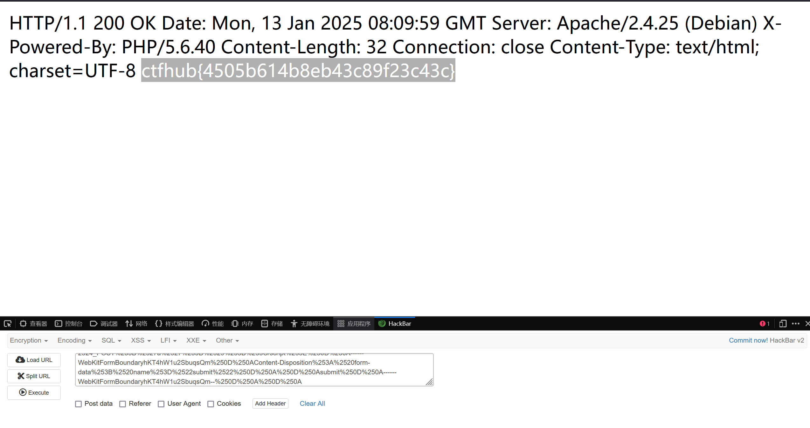Enable the Referer checkbox
810x428 pixels.
pos(123,404)
